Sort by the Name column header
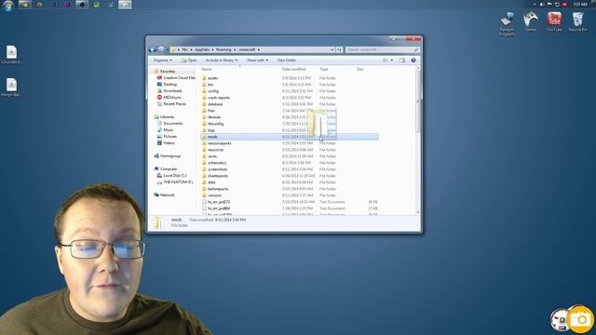This screenshot has height=335, width=596. pyautogui.click(x=207, y=69)
